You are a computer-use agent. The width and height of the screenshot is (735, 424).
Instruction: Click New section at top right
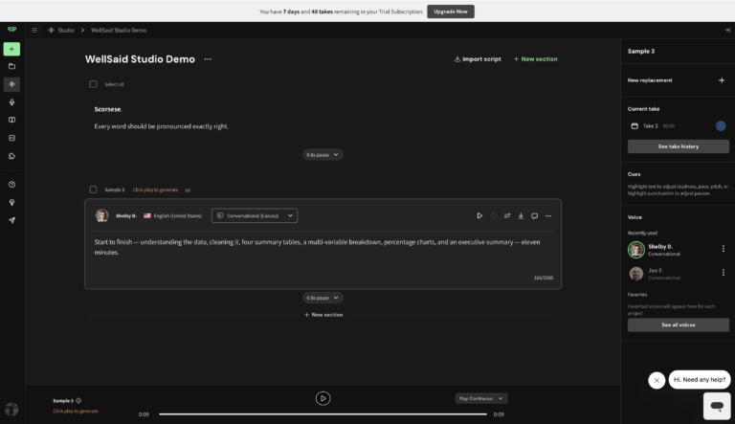coord(535,59)
